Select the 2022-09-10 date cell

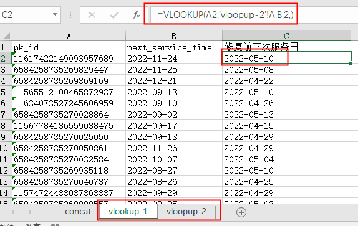[174, 103]
